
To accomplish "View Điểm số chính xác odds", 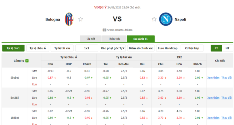I will tap(141, 48).
